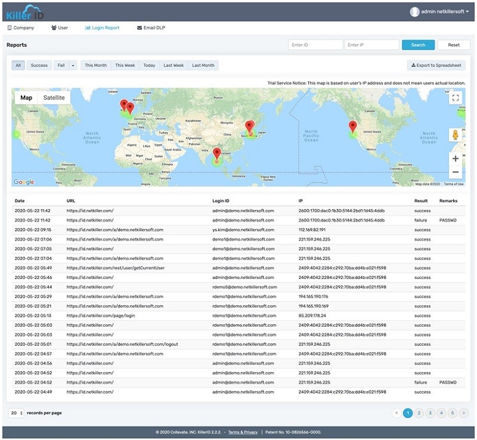This screenshot has height=440, width=477.
Task: Click the 2020-05-22 05:13 date cell
Action: click(x=33, y=315)
